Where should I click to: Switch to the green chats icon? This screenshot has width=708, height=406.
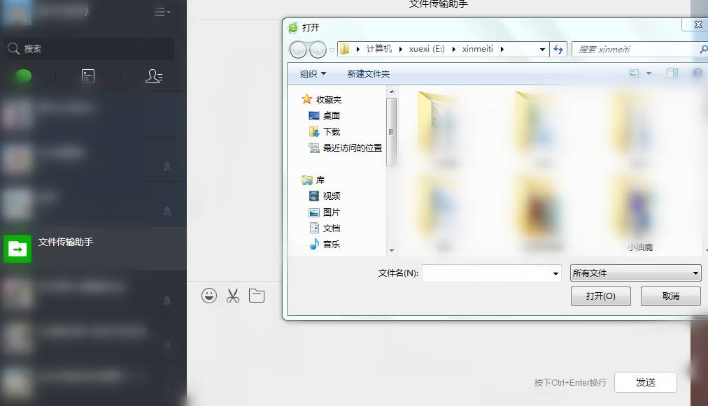24,76
